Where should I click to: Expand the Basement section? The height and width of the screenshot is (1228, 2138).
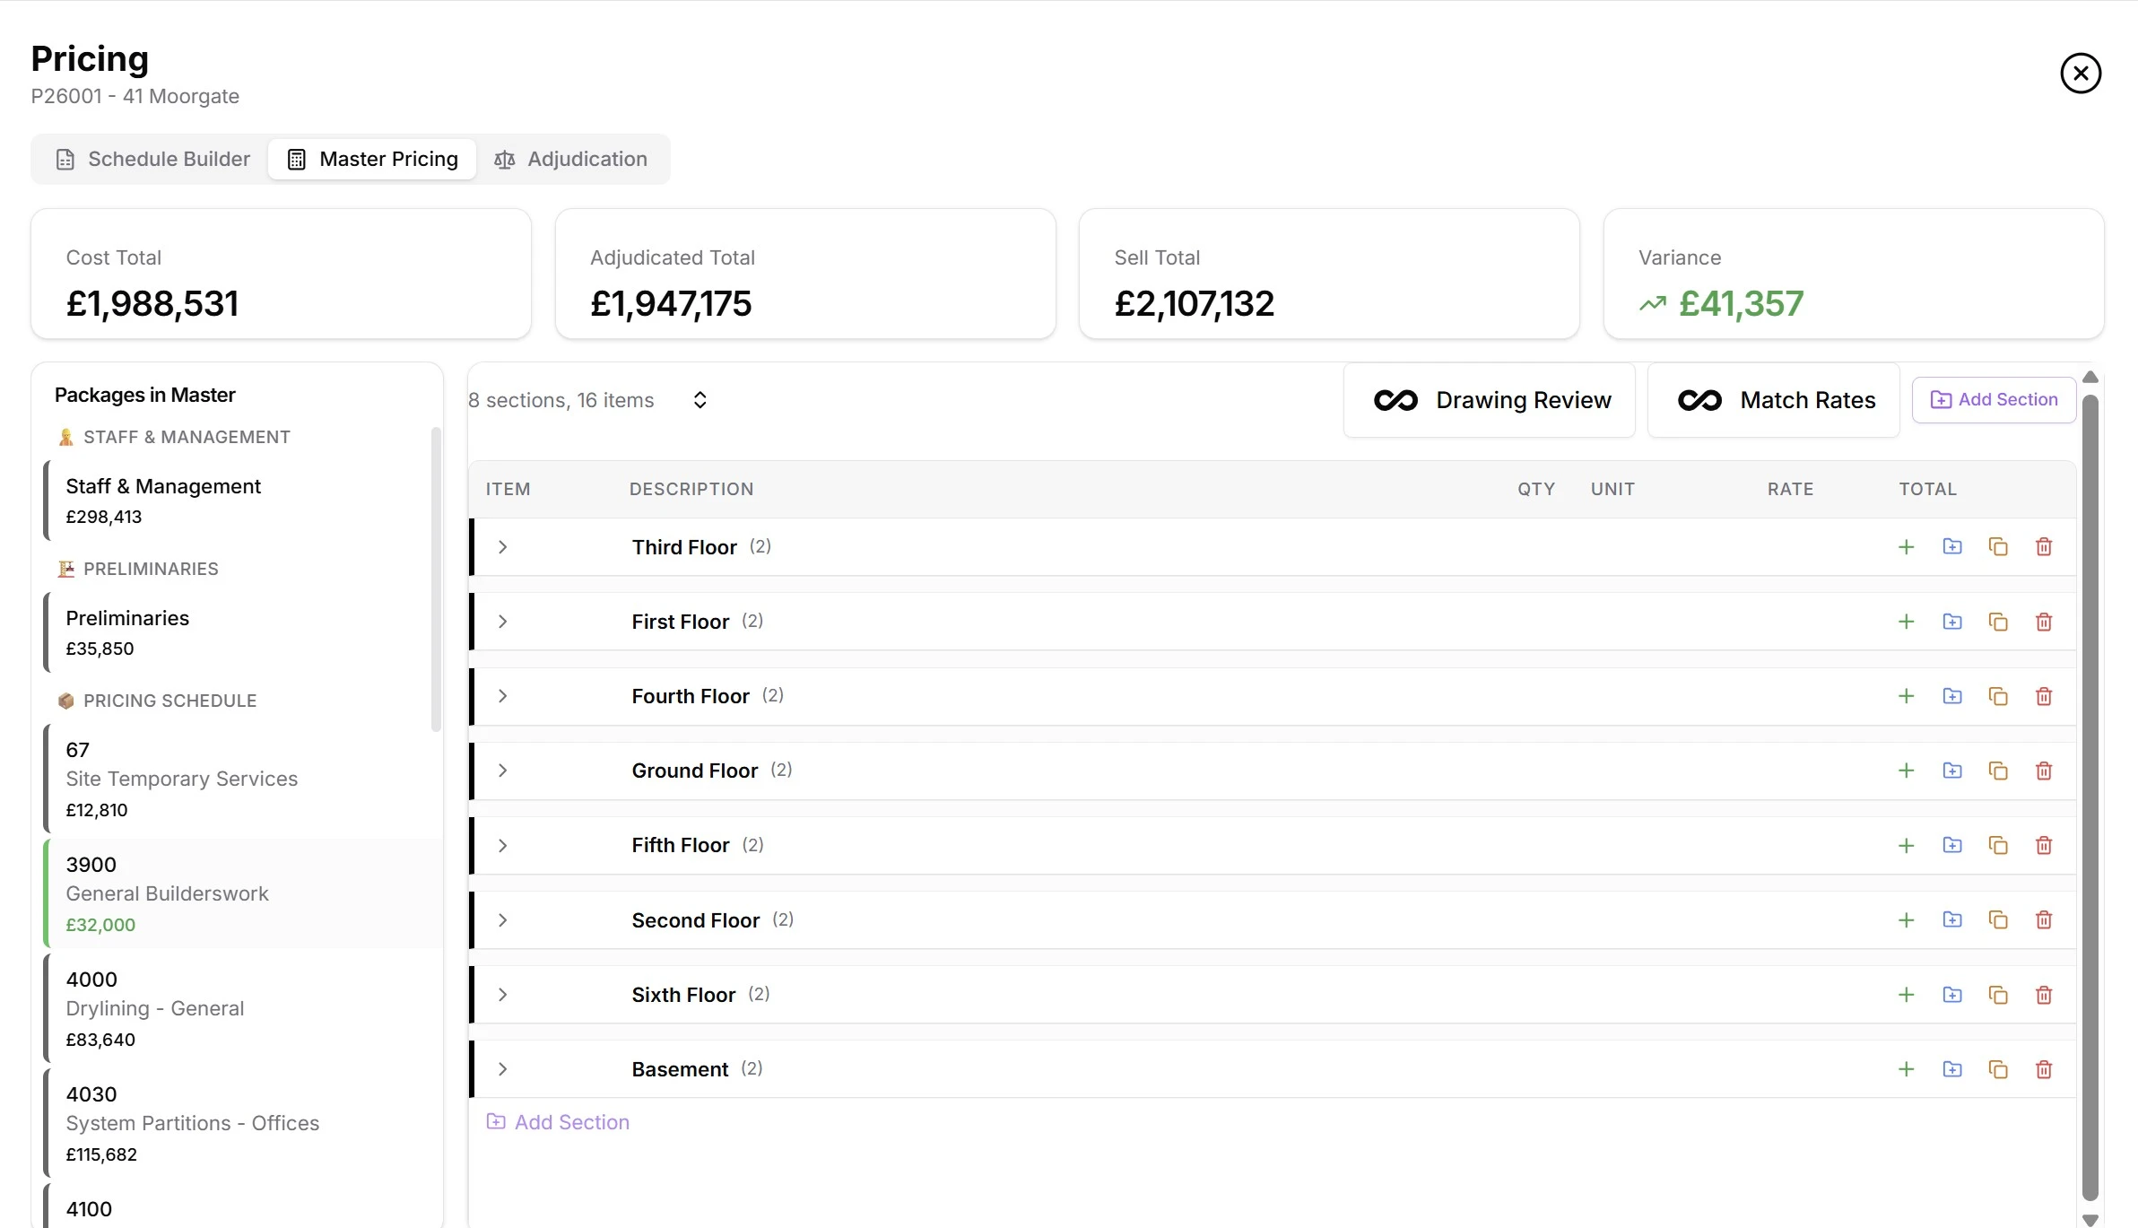[x=502, y=1068]
